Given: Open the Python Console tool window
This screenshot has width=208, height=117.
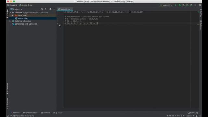Looking at the screenshot, I should pos(30,113).
